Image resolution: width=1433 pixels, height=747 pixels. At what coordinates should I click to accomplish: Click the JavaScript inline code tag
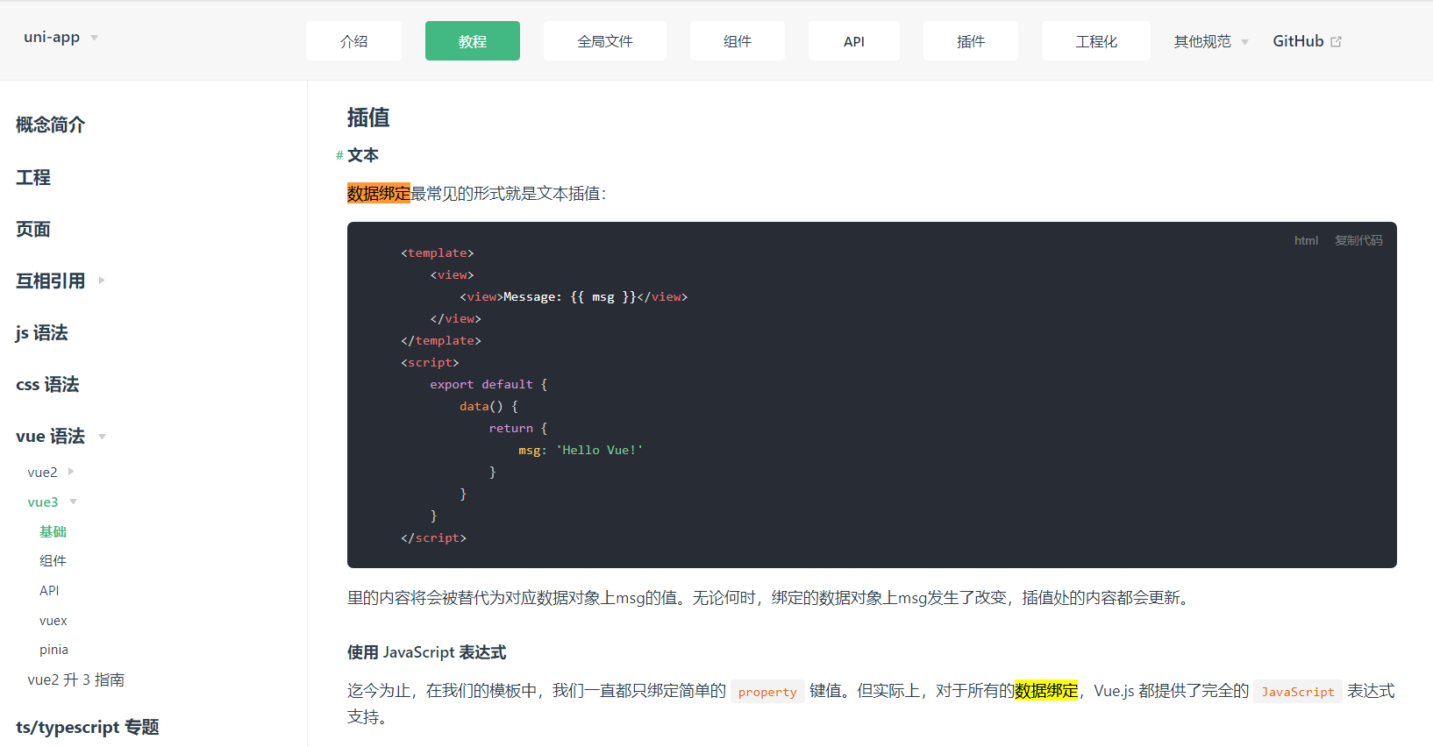tap(1298, 692)
